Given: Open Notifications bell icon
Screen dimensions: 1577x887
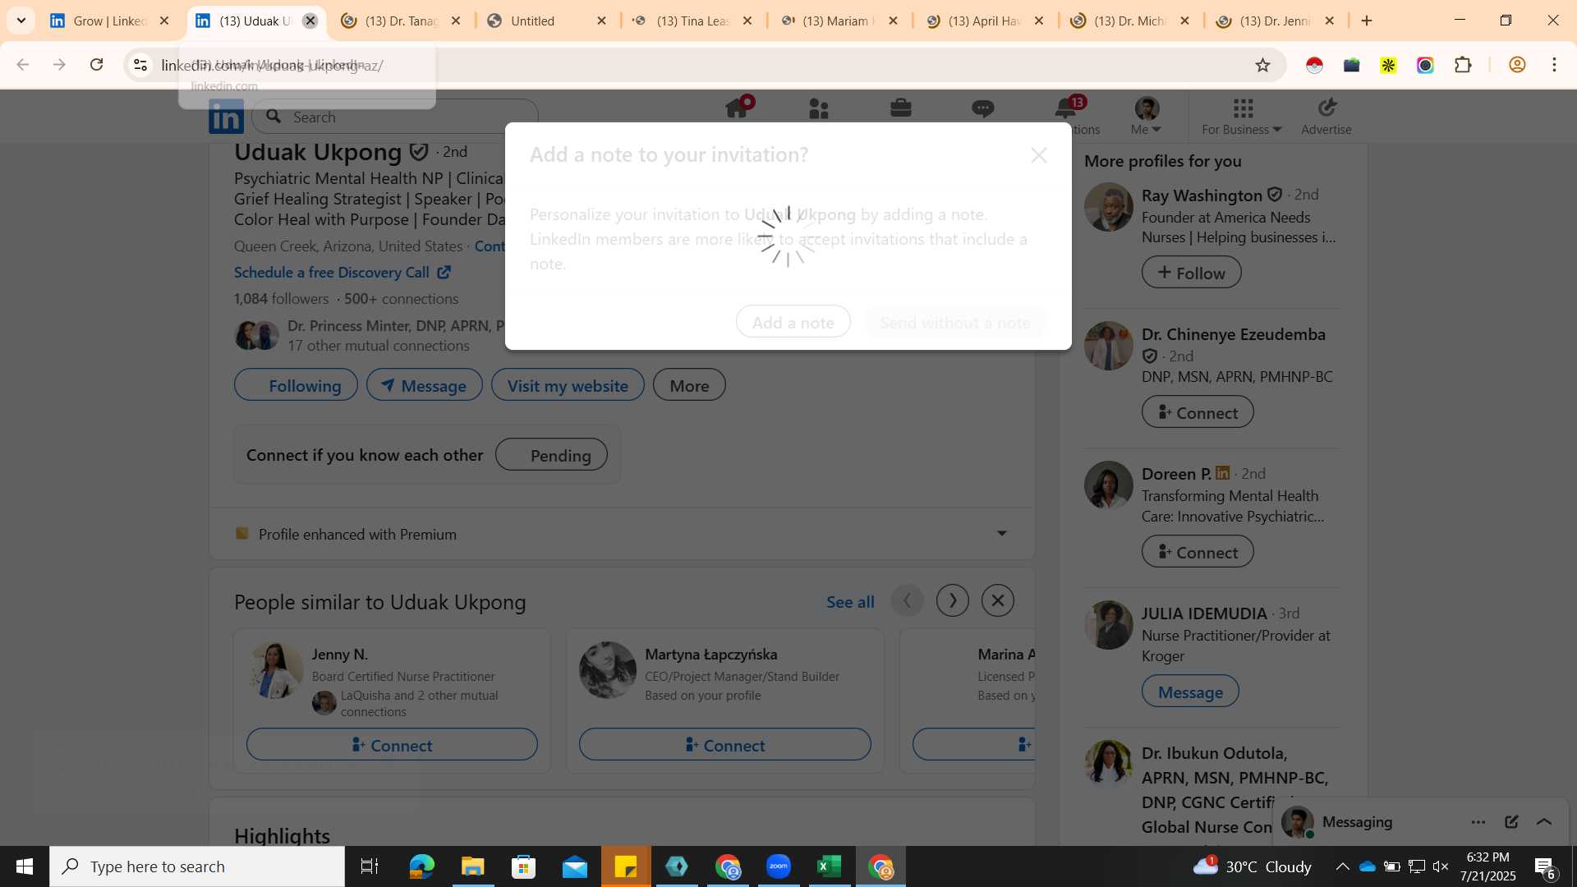Looking at the screenshot, I should coord(1065,108).
